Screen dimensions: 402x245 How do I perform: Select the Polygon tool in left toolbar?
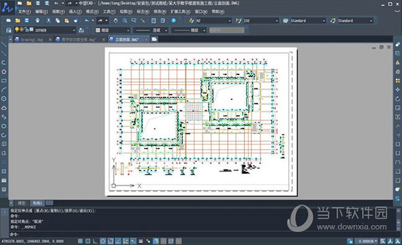[x=4, y=72]
